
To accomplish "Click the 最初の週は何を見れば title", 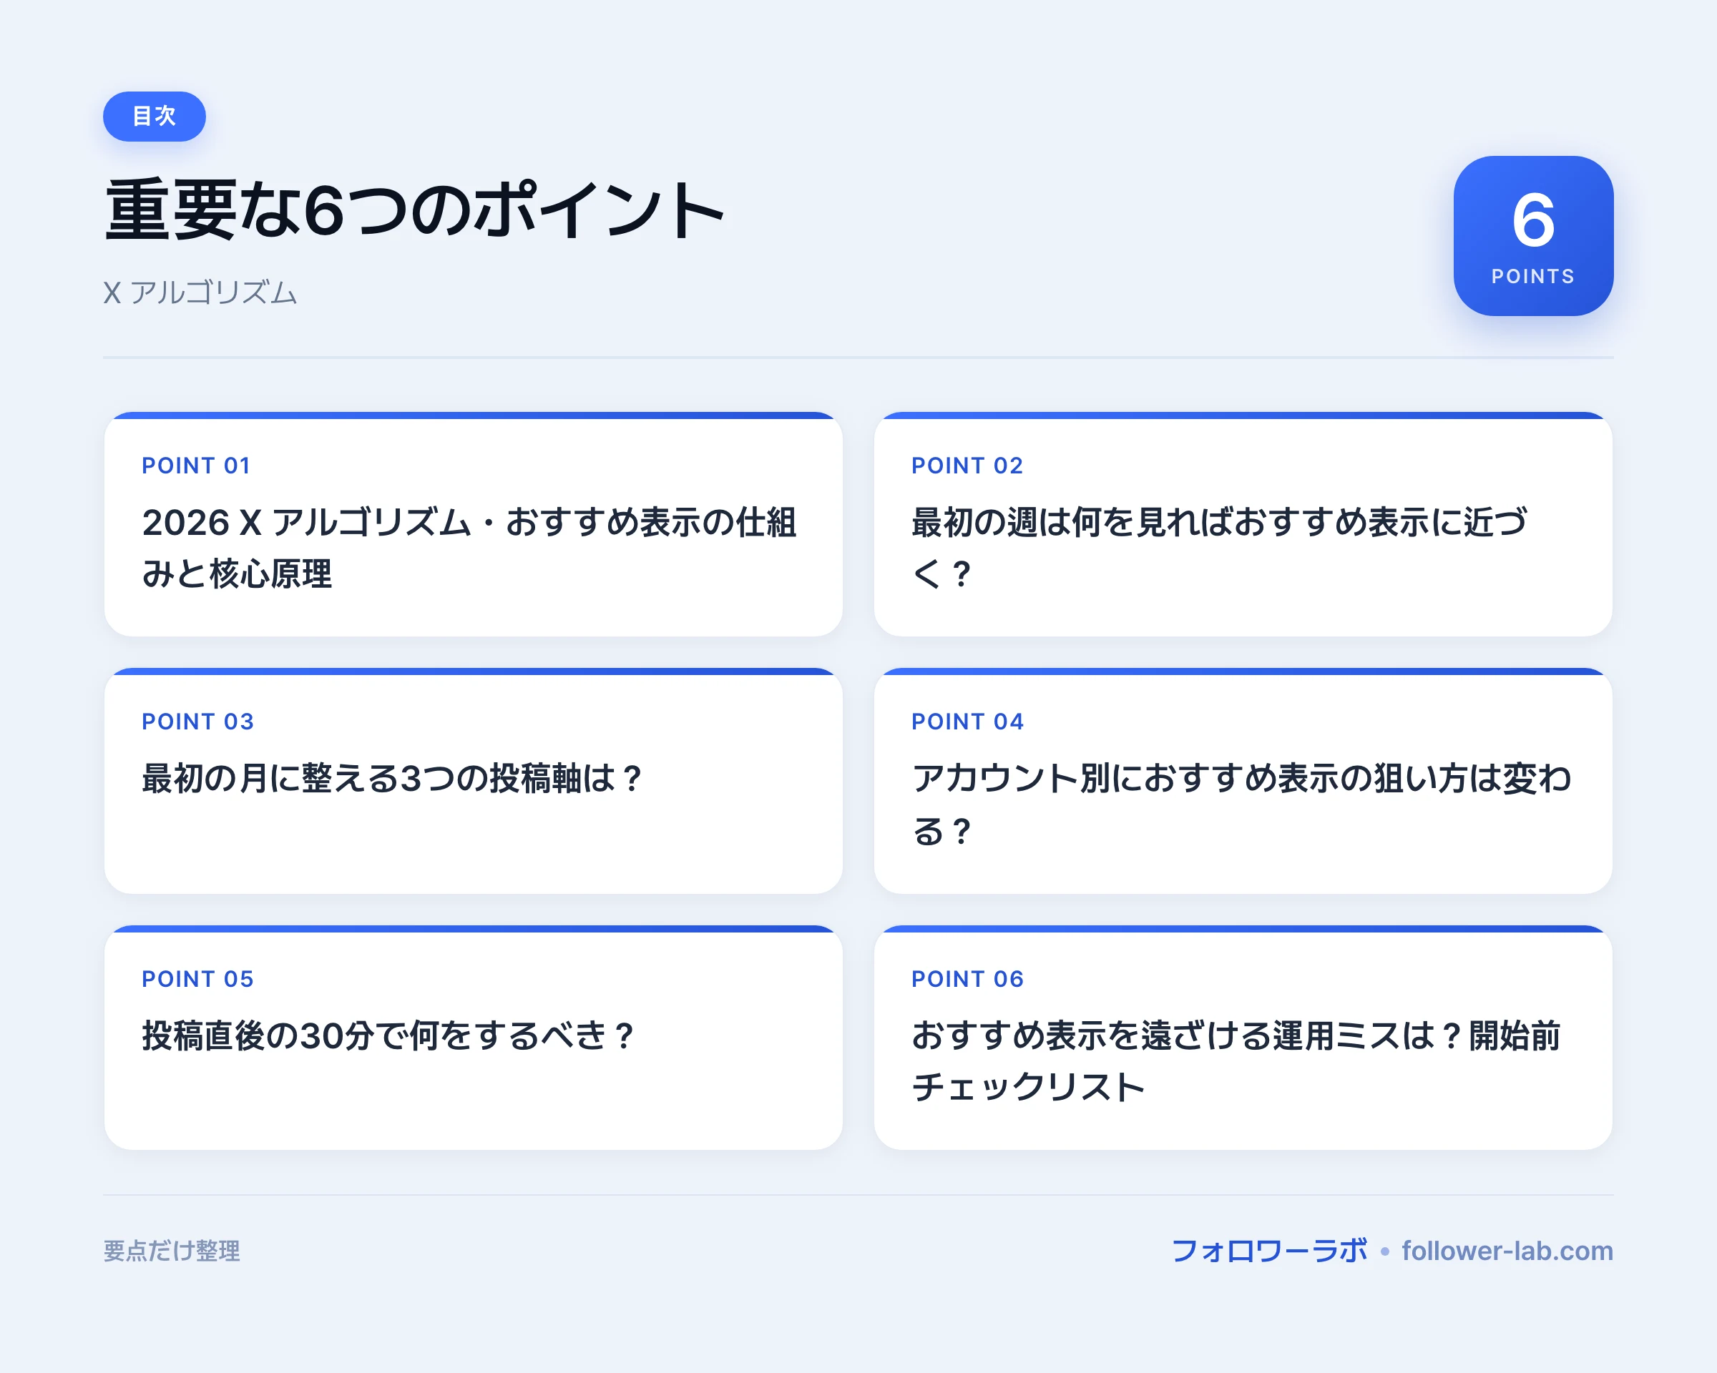I will tap(1219, 548).
